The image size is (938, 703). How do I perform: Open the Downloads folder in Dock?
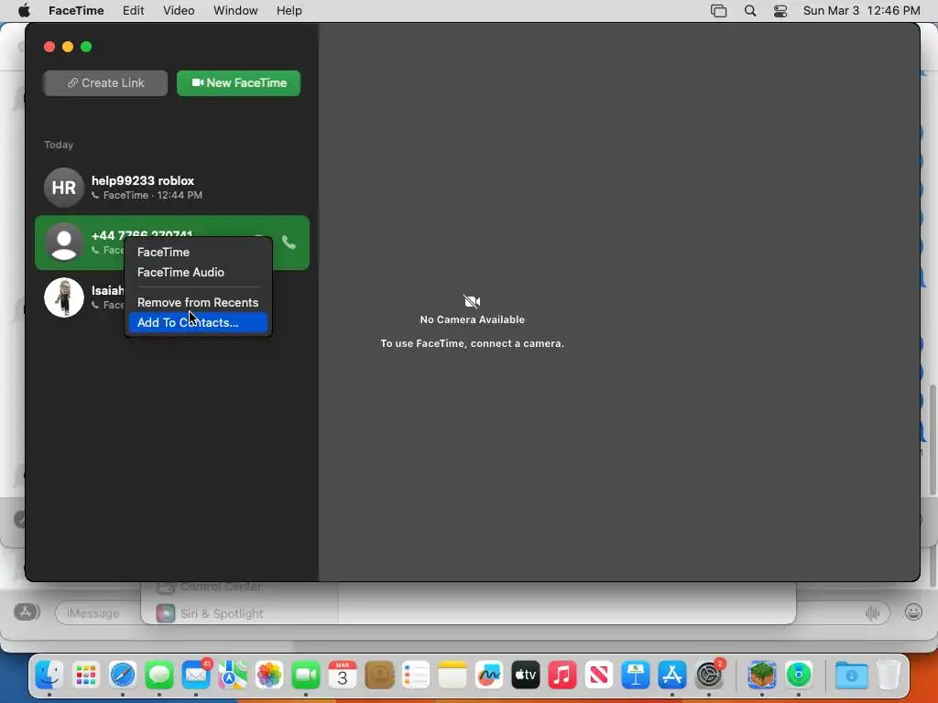(851, 676)
